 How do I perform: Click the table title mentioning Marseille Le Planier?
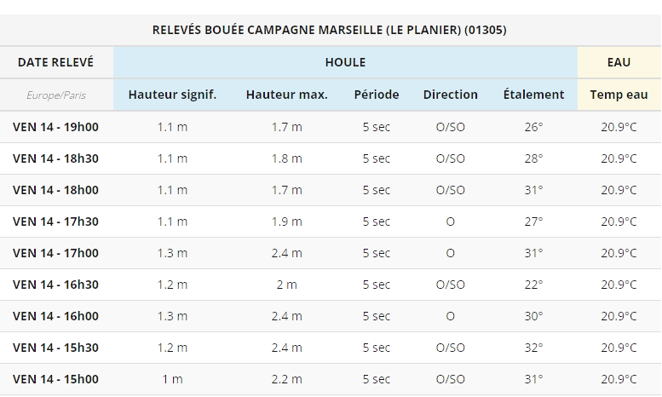tap(330, 30)
